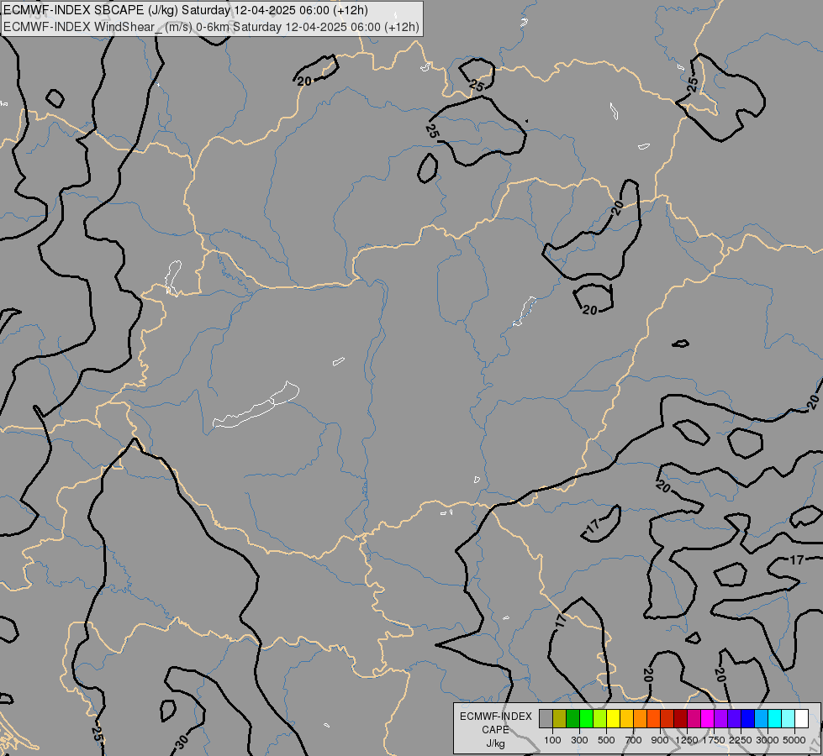Click legend value 100
This screenshot has width=823, height=756.
coord(552,740)
